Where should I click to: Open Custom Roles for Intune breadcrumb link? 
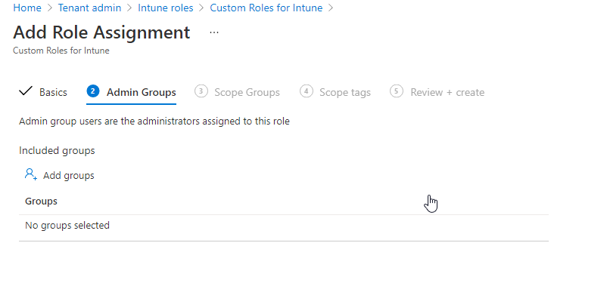266,8
